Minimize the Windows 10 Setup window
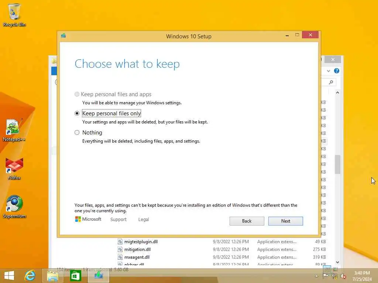This screenshot has width=378, height=283. (287, 35)
